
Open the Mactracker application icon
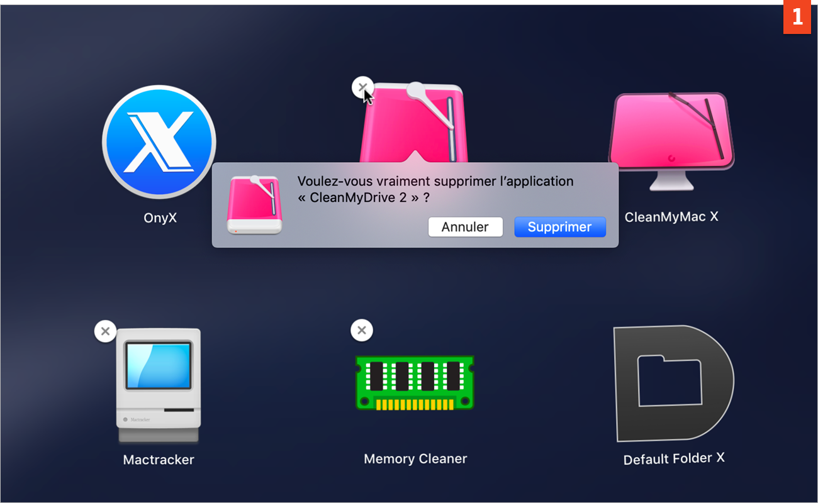159,384
